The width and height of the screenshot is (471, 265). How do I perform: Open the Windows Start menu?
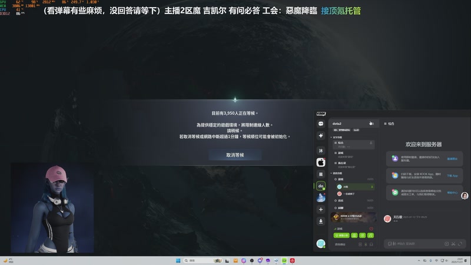pyautogui.click(x=178, y=260)
